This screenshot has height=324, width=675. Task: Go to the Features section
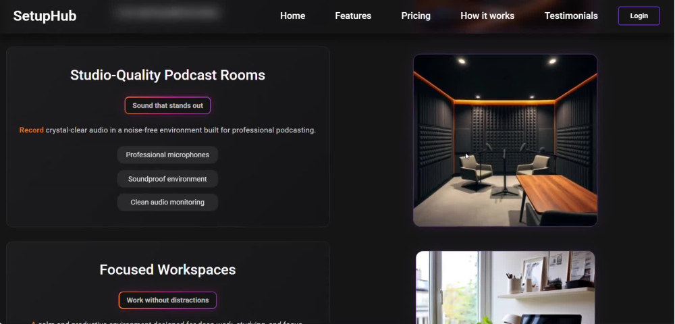click(x=353, y=16)
